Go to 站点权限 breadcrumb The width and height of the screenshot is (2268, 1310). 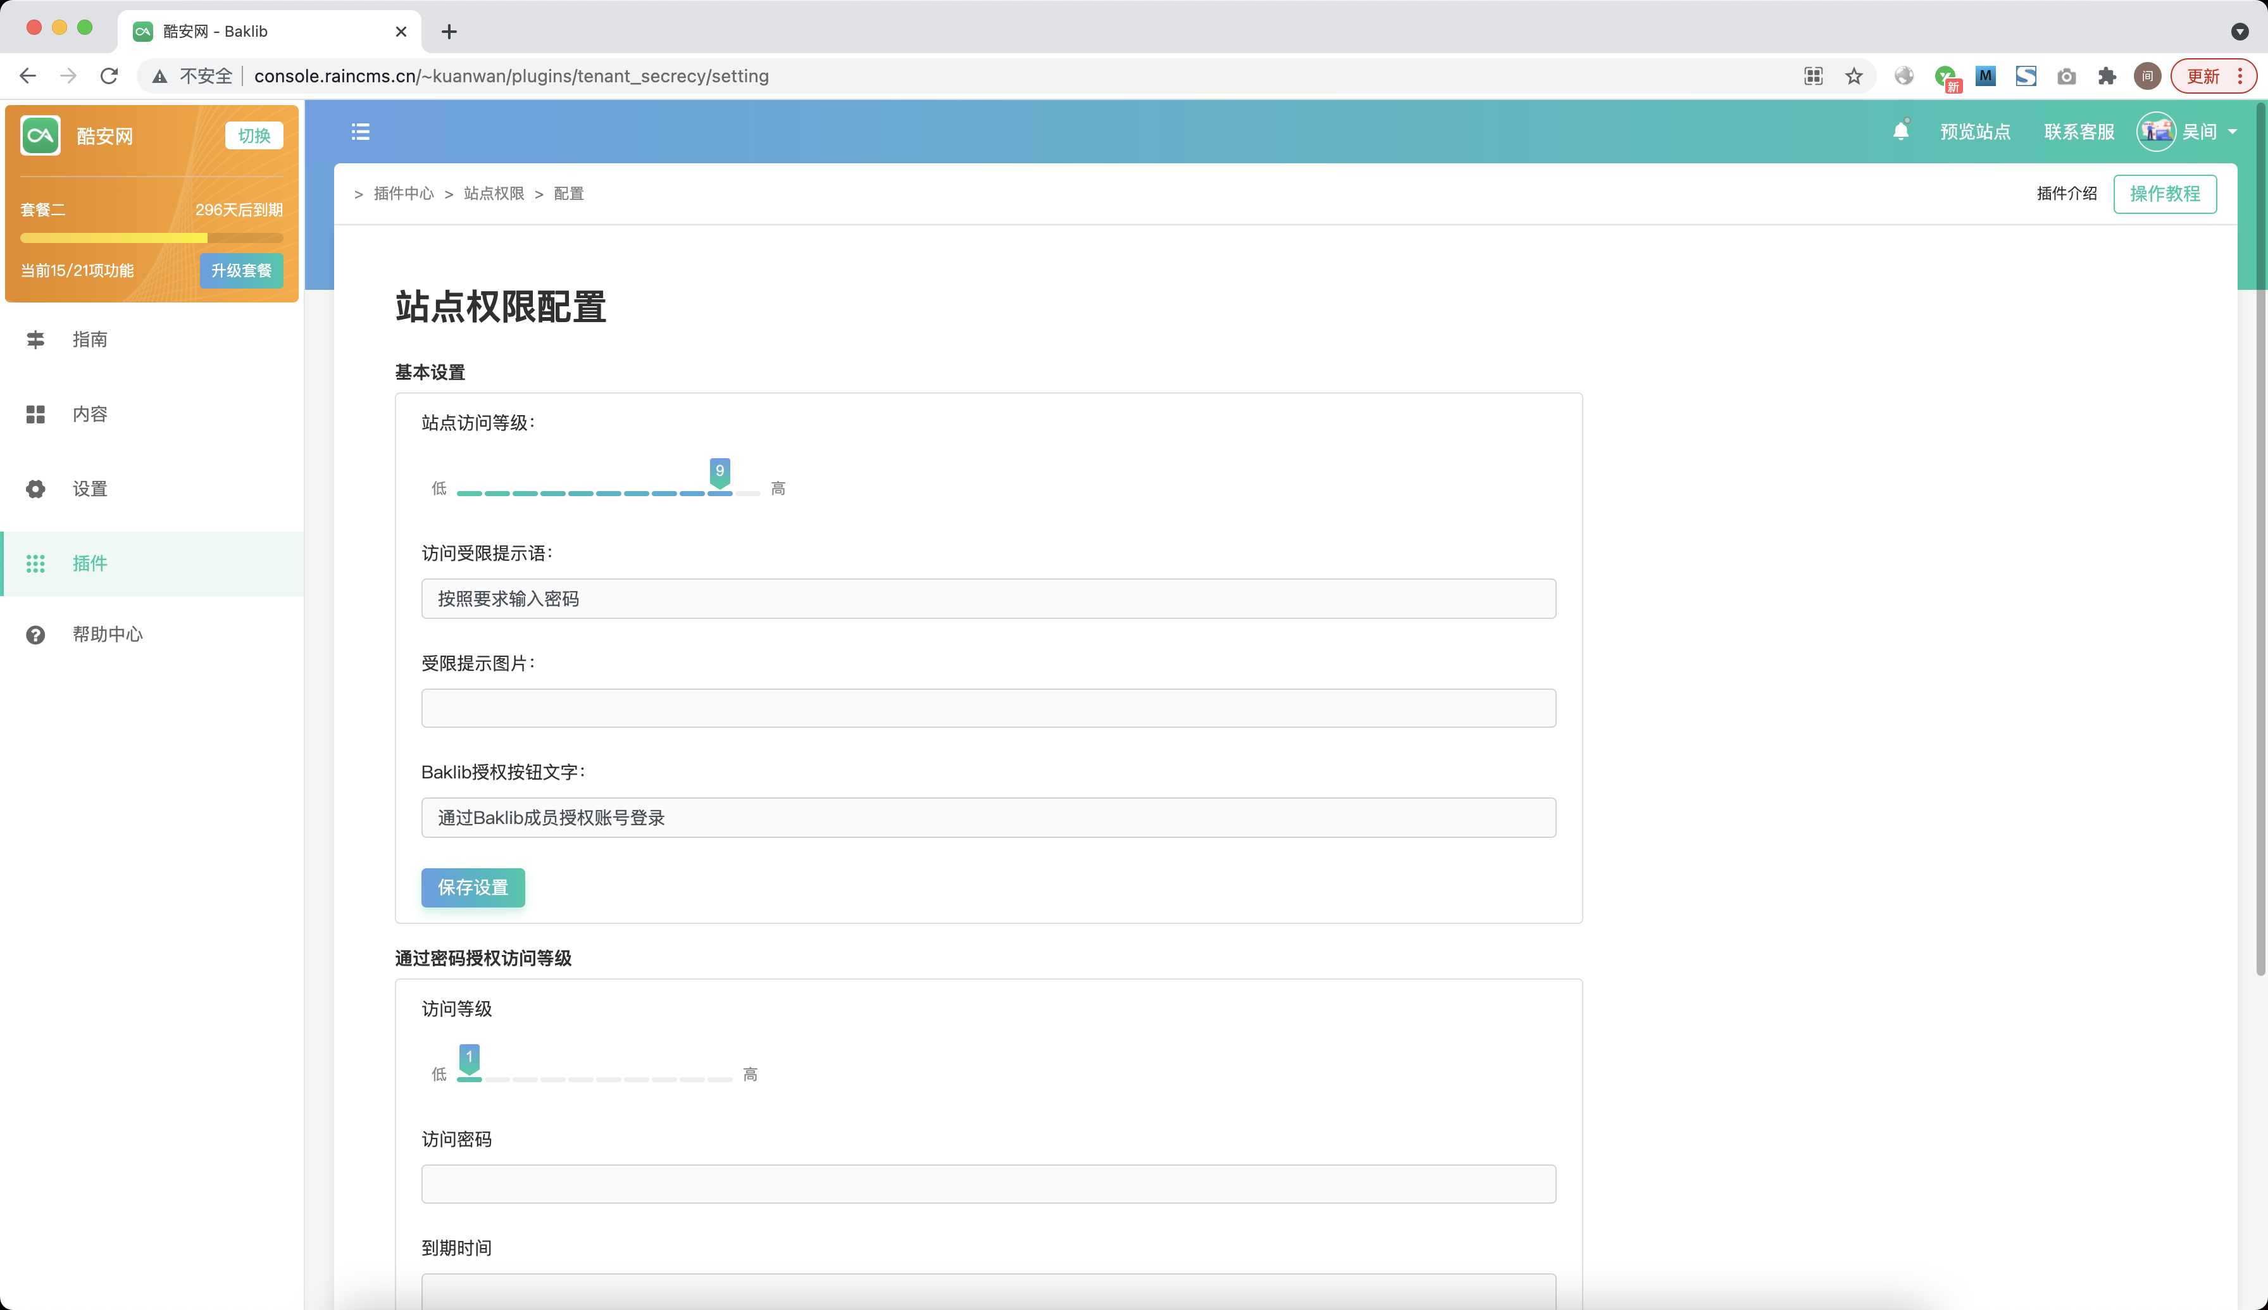(x=494, y=194)
